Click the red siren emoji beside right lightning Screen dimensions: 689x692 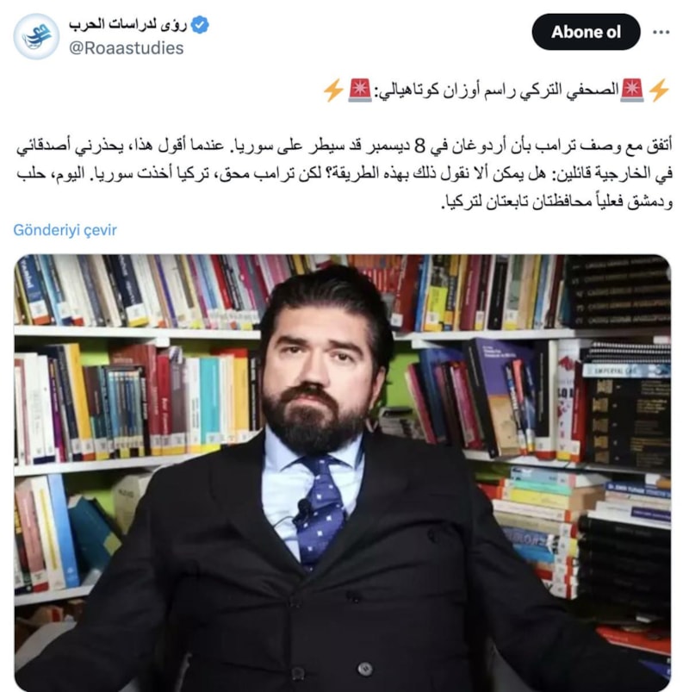coord(632,90)
